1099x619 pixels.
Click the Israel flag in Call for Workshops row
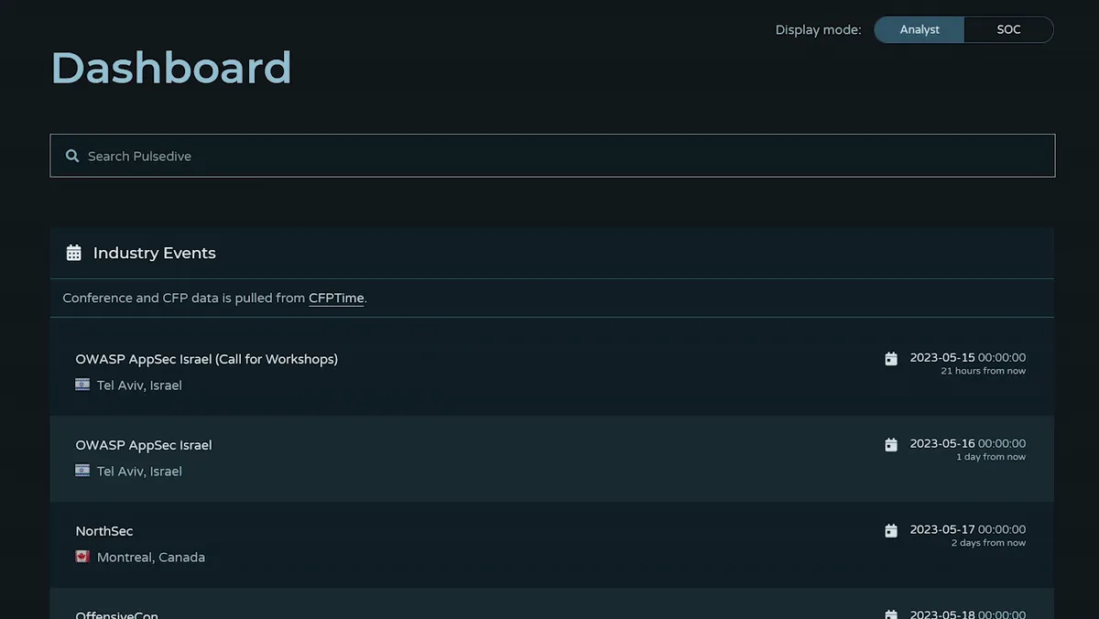click(82, 385)
